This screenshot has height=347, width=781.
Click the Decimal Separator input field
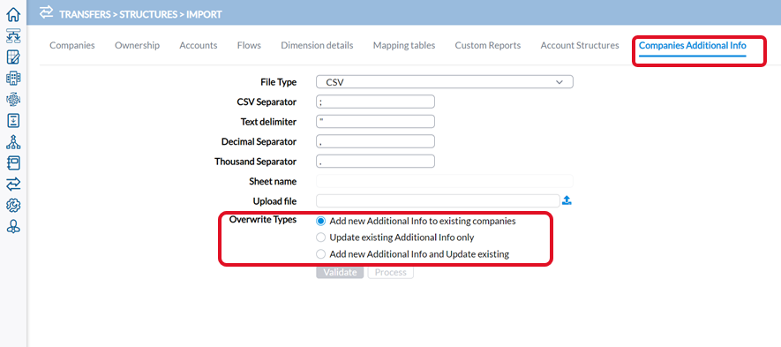pos(376,141)
